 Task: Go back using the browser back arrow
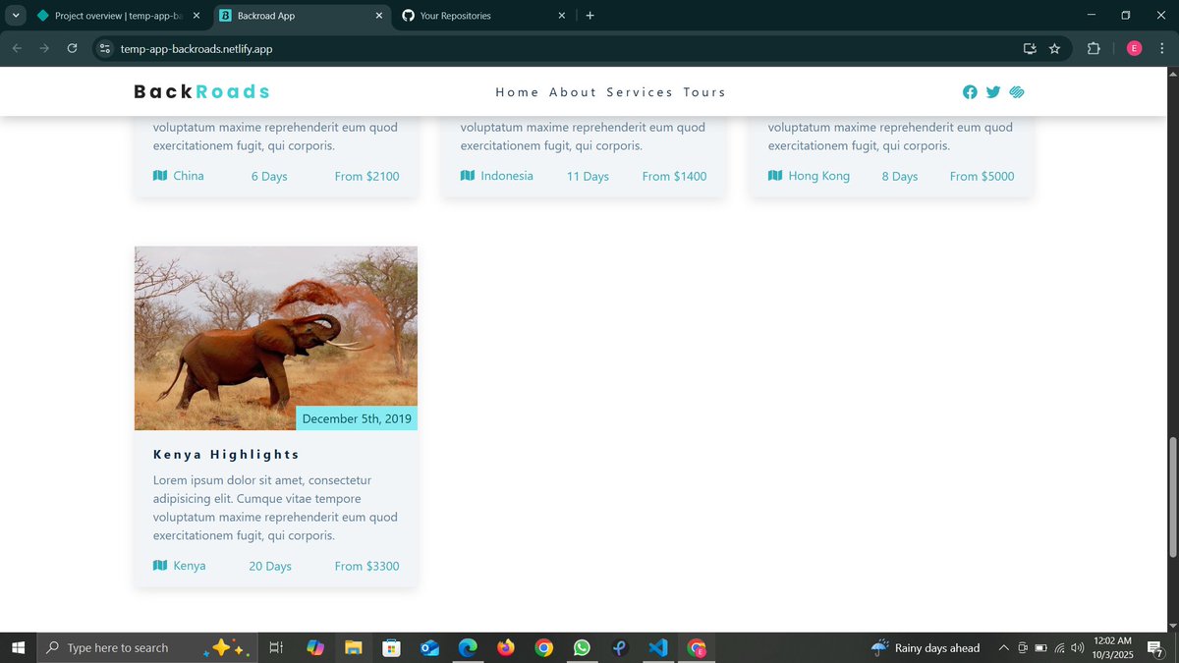pyautogui.click(x=17, y=48)
